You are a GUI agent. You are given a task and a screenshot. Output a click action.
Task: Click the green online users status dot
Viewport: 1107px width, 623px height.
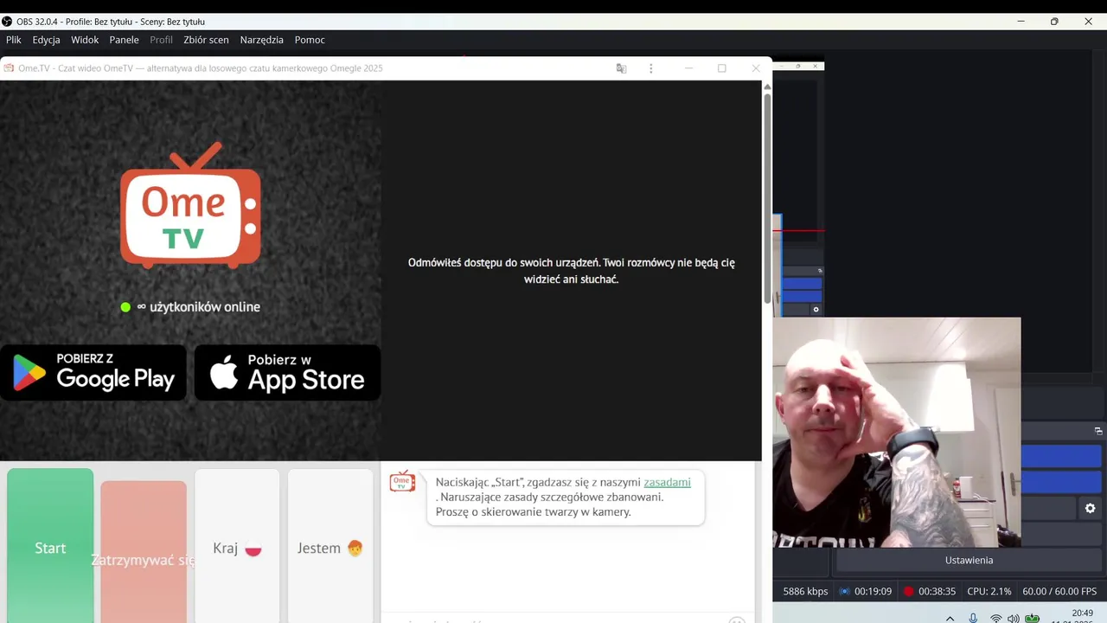[125, 307]
